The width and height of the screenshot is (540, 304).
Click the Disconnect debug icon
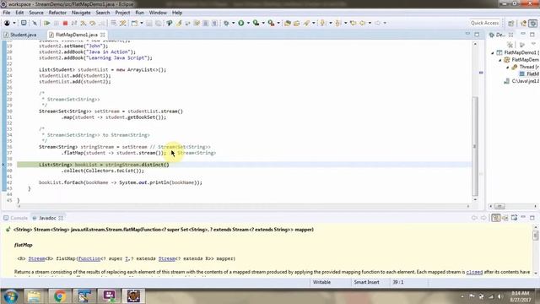click(x=74, y=23)
